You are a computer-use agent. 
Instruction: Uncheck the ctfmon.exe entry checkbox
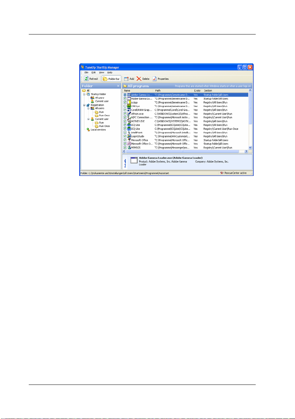coord(125,114)
